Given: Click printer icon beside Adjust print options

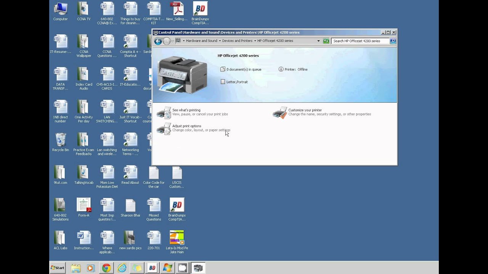Looking at the screenshot, I should [164, 129].
